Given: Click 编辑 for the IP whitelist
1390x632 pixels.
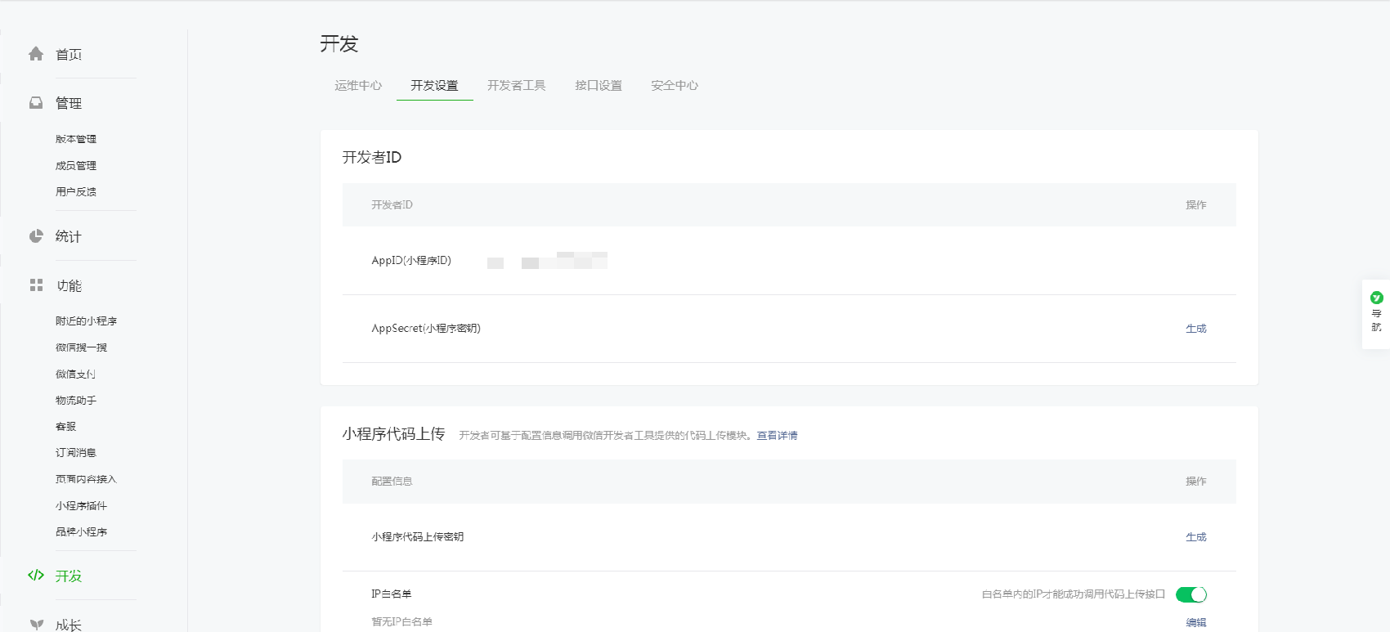Looking at the screenshot, I should pos(1196,622).
